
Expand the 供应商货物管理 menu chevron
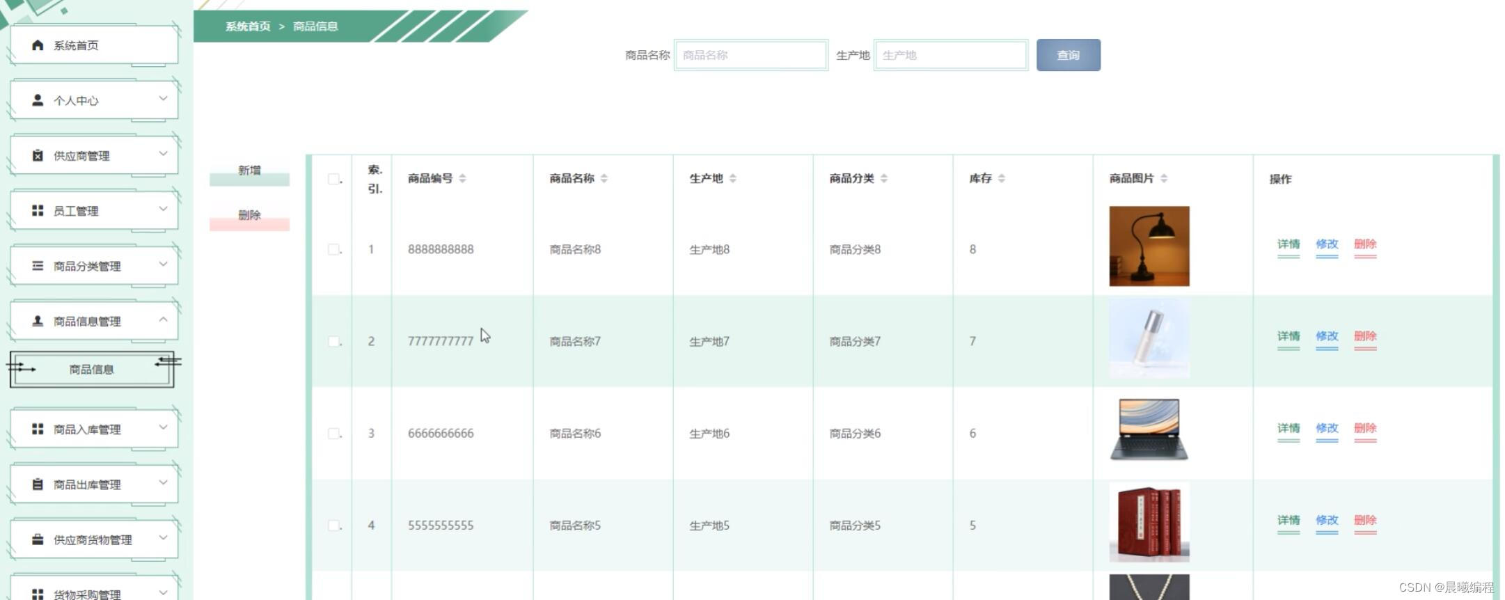[163, 537]
